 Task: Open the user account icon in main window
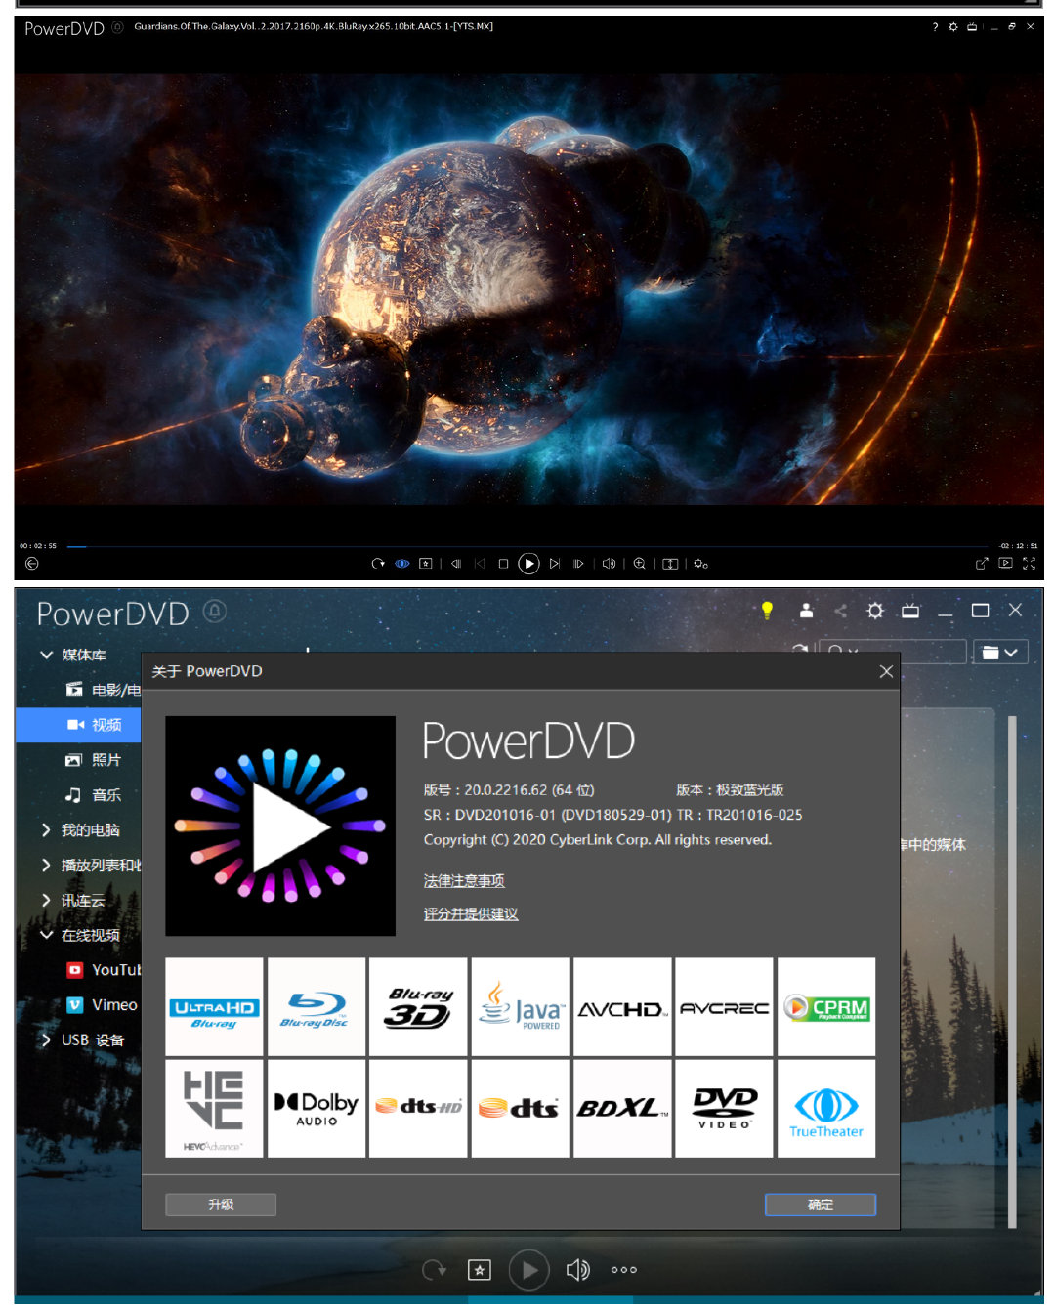point(806,611)
